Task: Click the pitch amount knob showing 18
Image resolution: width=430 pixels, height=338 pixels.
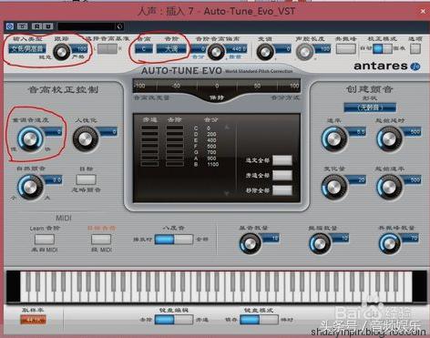Action: pos(250,243)
